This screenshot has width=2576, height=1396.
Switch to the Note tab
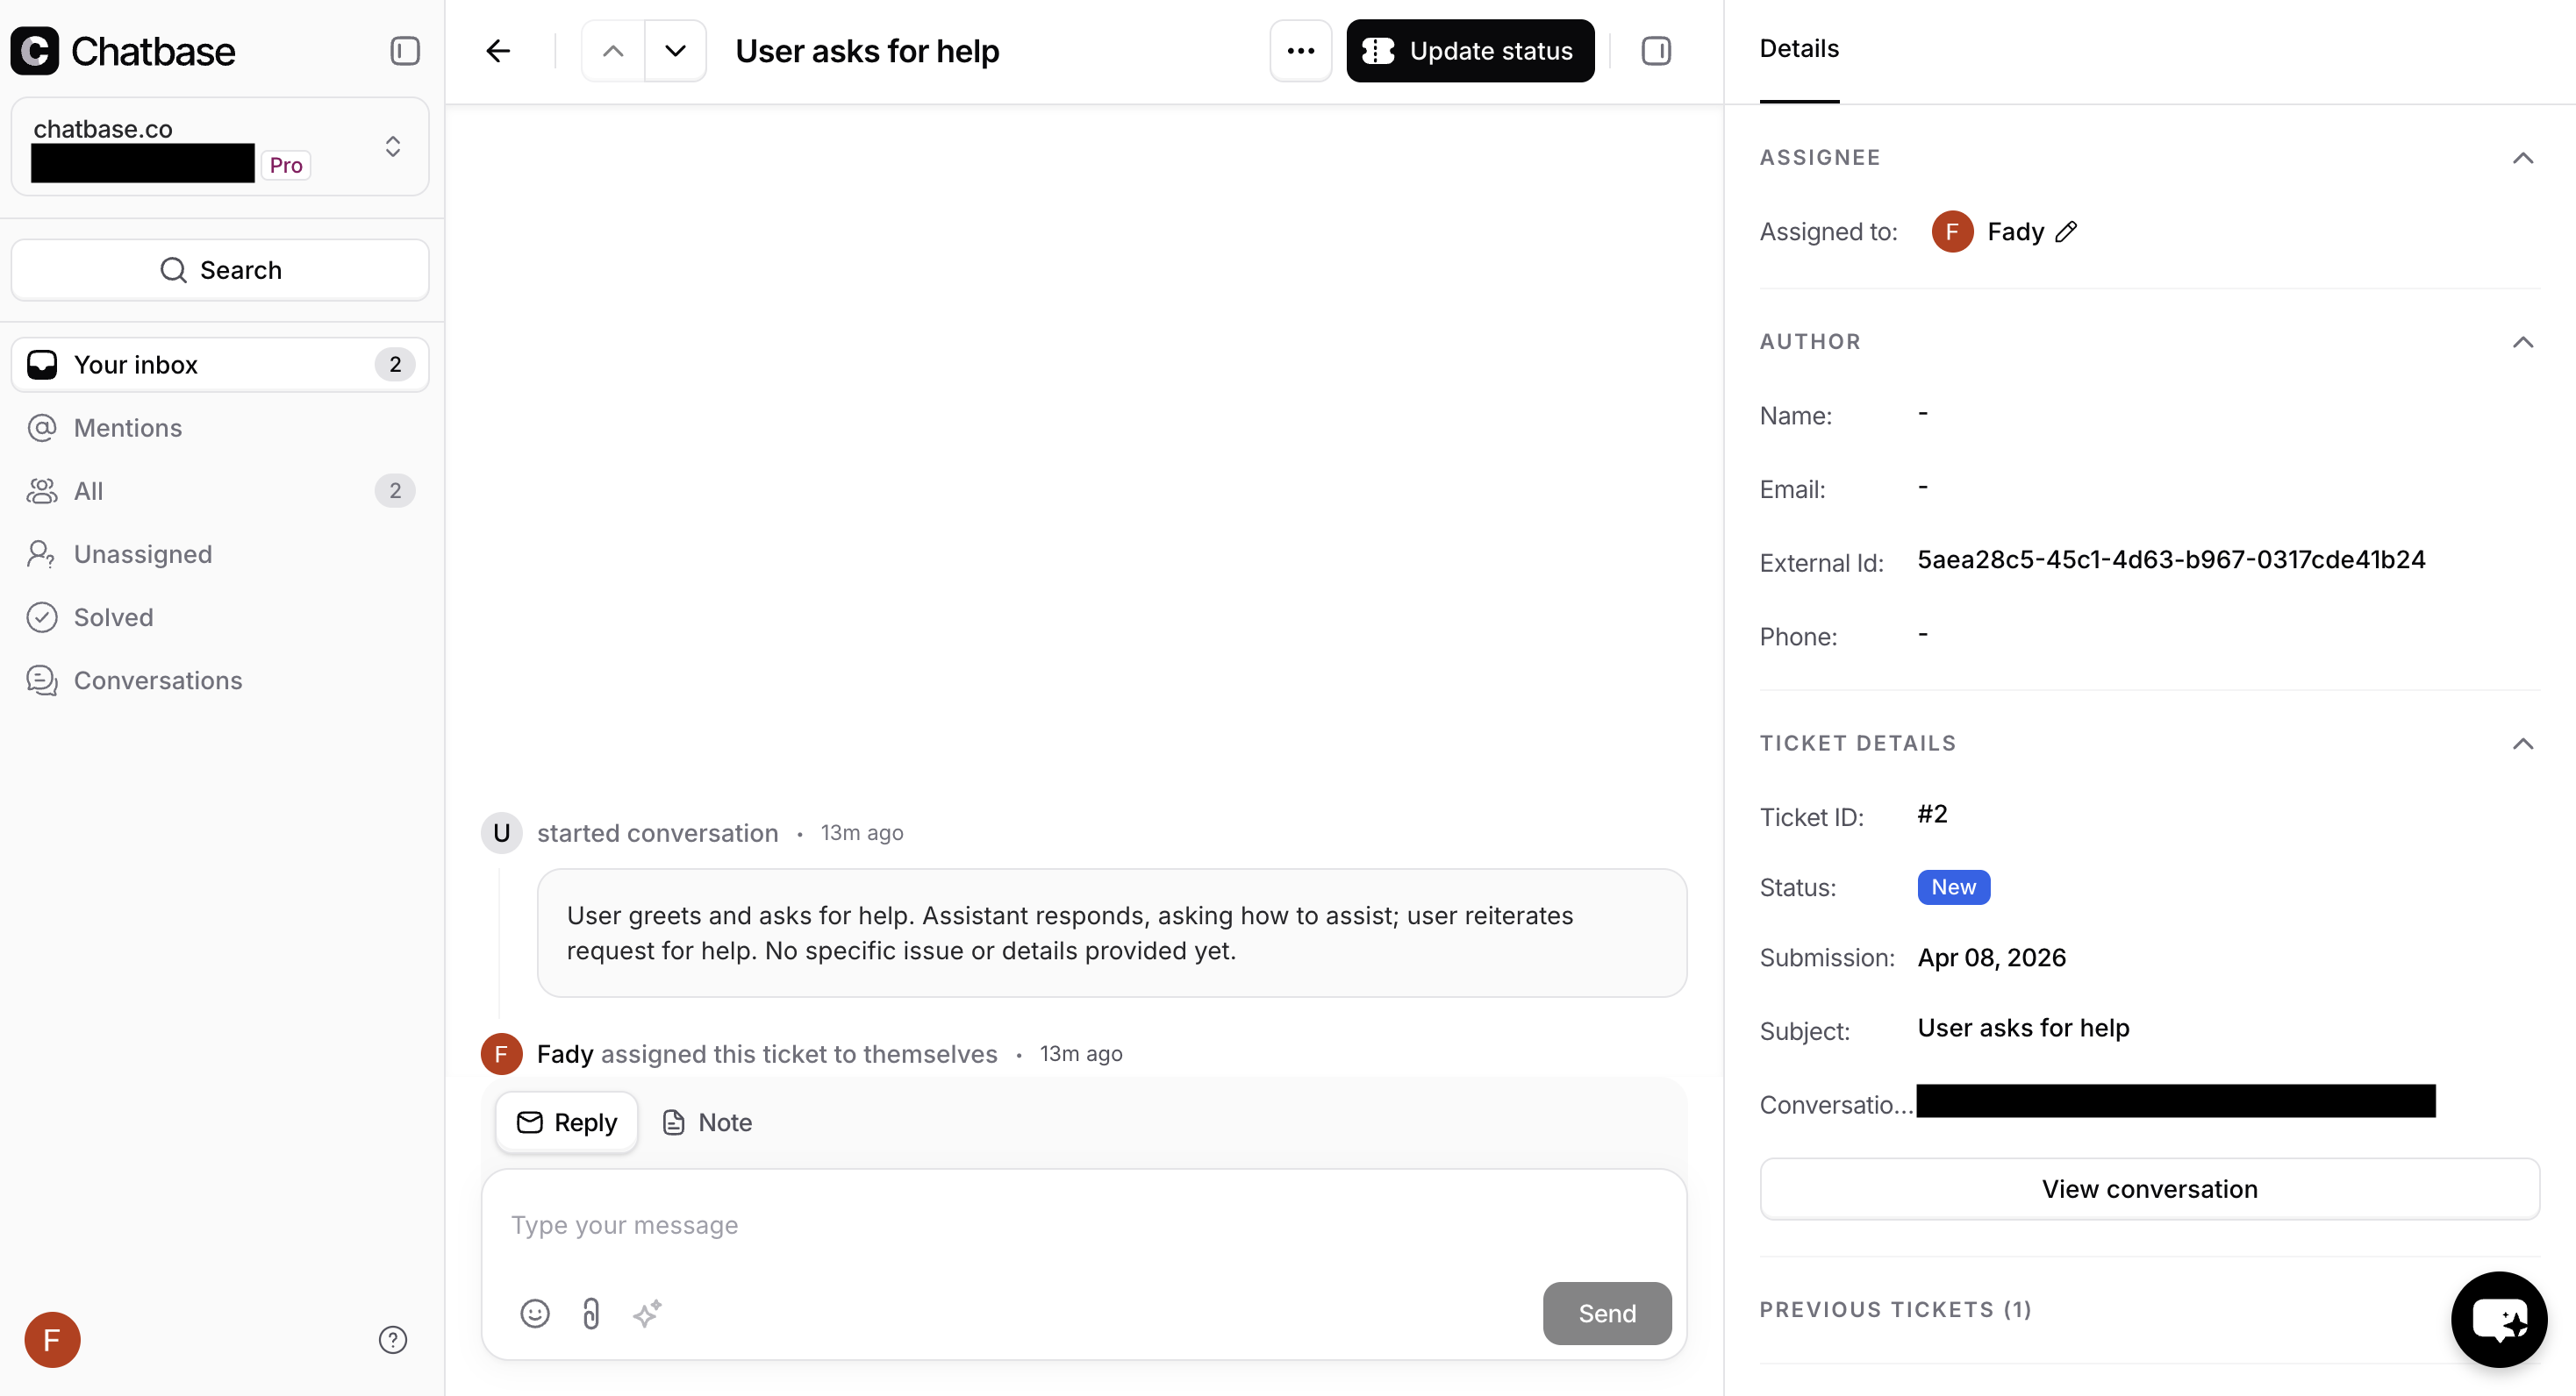(706, 1122)
